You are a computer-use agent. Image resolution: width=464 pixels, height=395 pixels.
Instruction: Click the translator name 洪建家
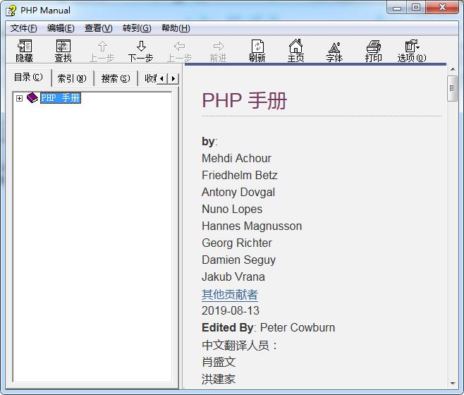(219, 379)
